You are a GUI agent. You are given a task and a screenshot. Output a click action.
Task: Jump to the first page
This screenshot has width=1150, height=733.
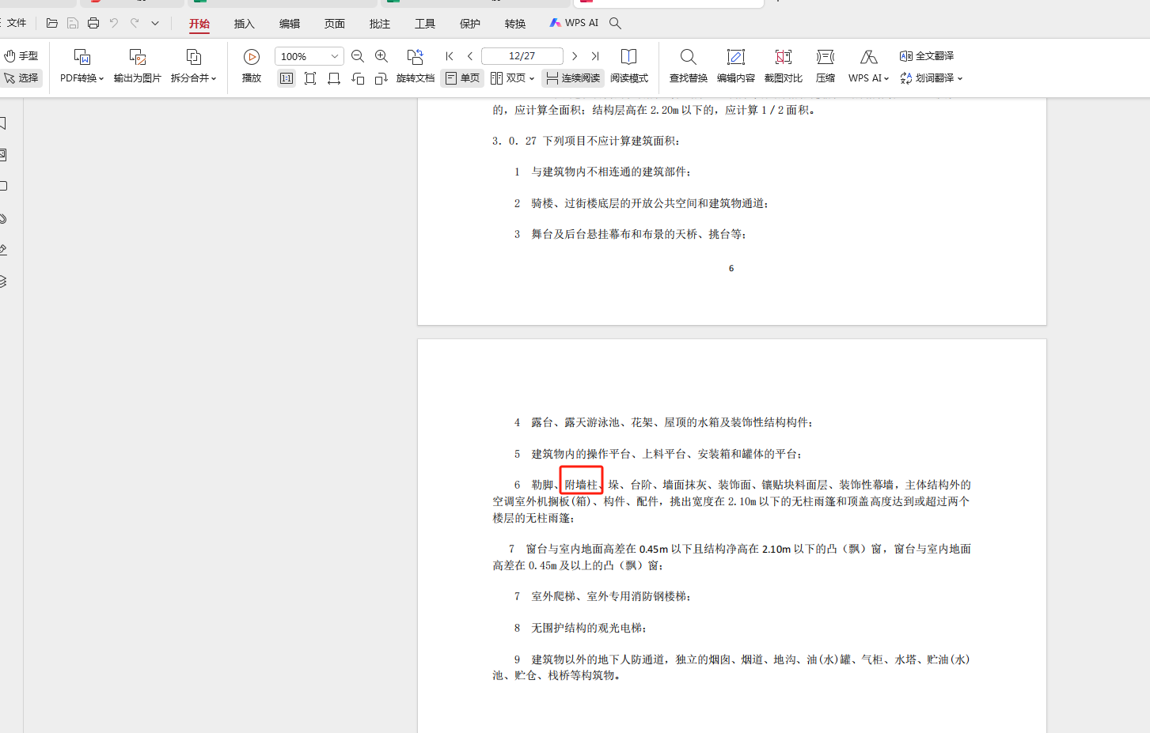pyautogui.click(x=450, y=56)
